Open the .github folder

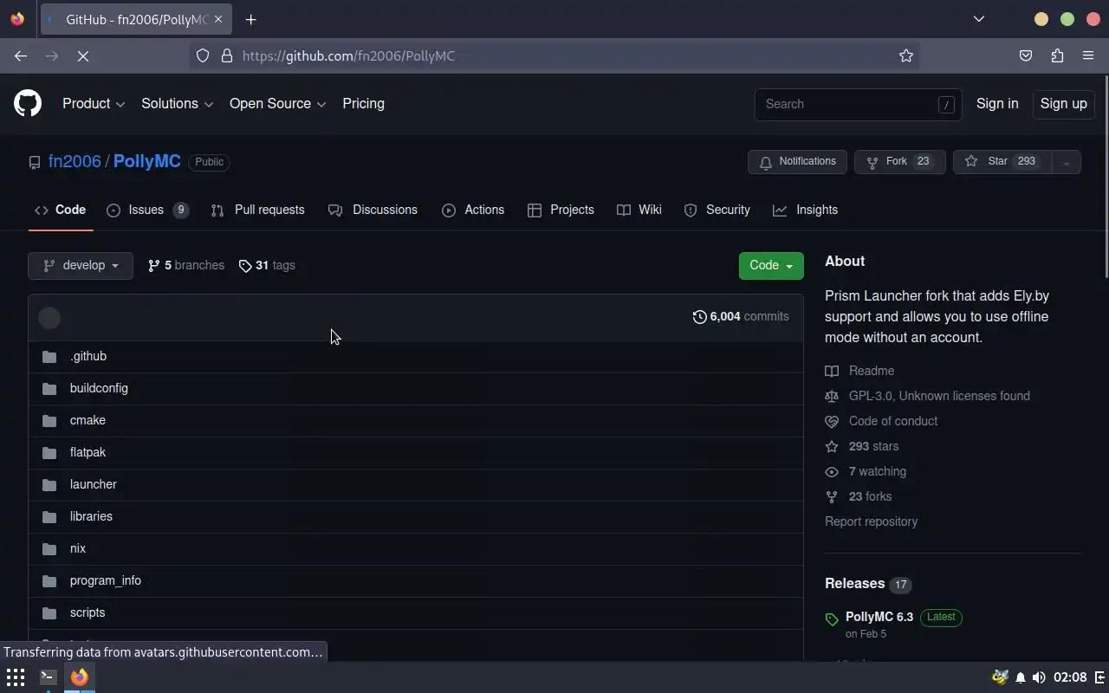click(88, 356)
